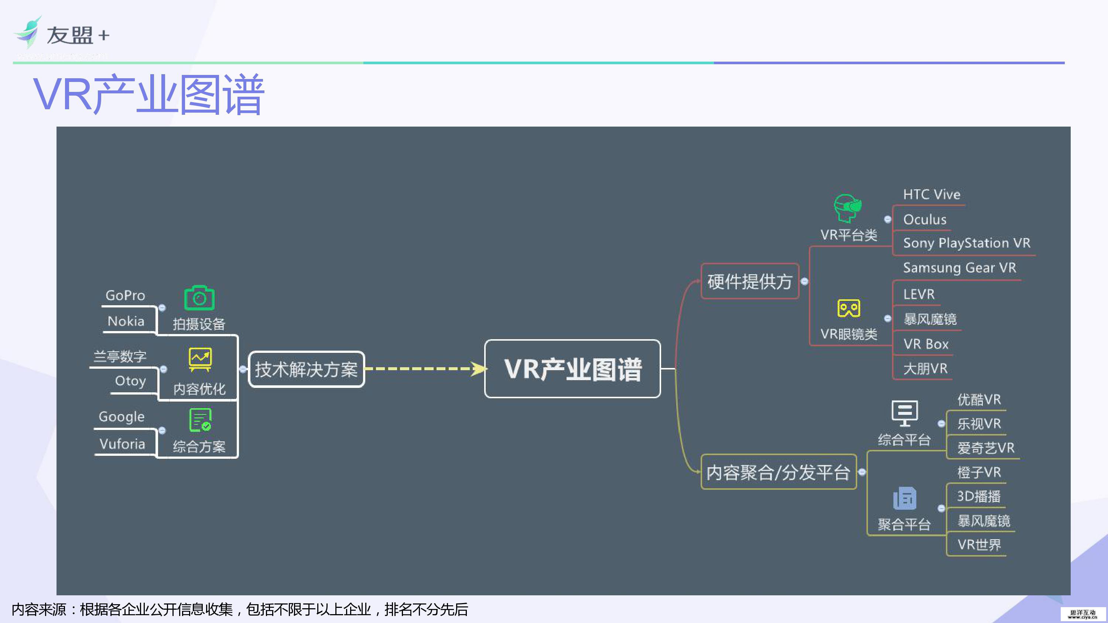Select the VR世界 entry
This screenshot has width=1108, height=623.
click(979, 545)
